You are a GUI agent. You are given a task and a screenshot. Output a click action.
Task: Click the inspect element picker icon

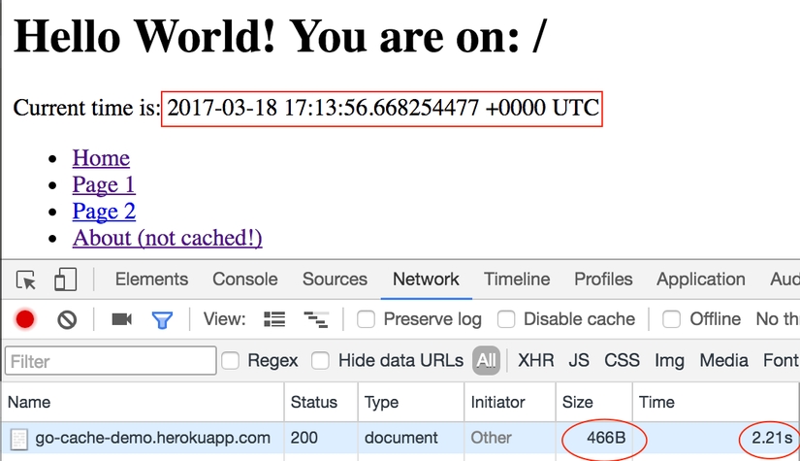pyautogui.click(x=27, y=280)
